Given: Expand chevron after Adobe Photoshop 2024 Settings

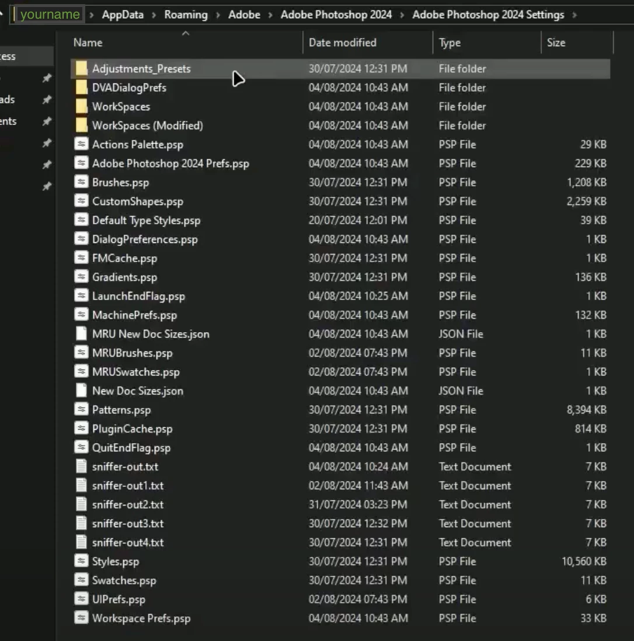Looking at the screenshot, I should (574, 15).
